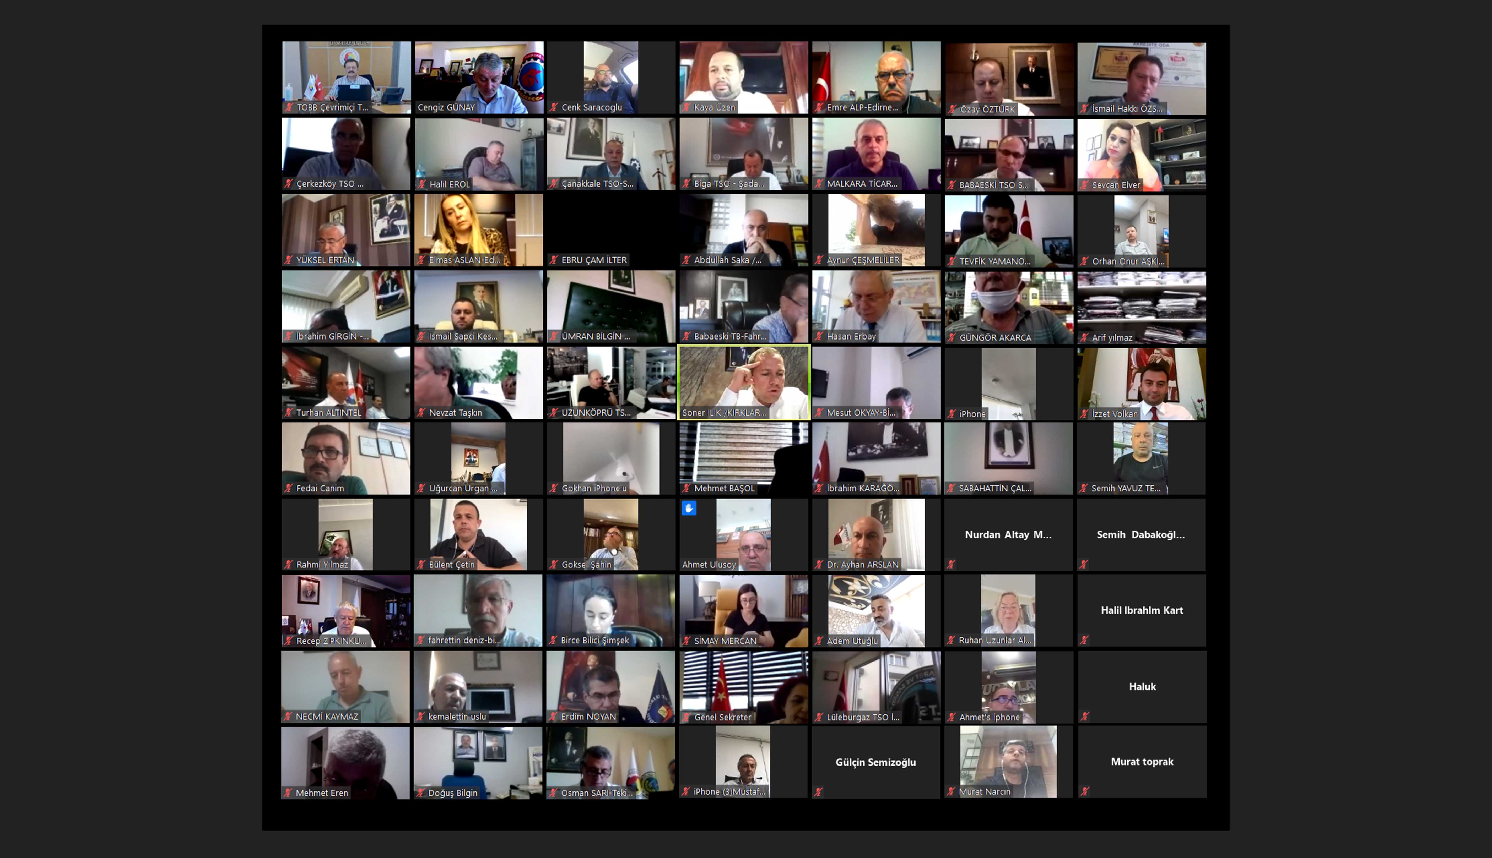
Task: Click the Semih Dabakoğl... name tile
Action: point(1142,534)
